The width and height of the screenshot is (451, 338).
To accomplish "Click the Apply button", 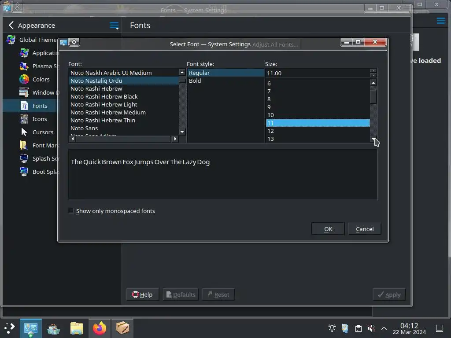I will pyautogui.click(x=389, y=294).
